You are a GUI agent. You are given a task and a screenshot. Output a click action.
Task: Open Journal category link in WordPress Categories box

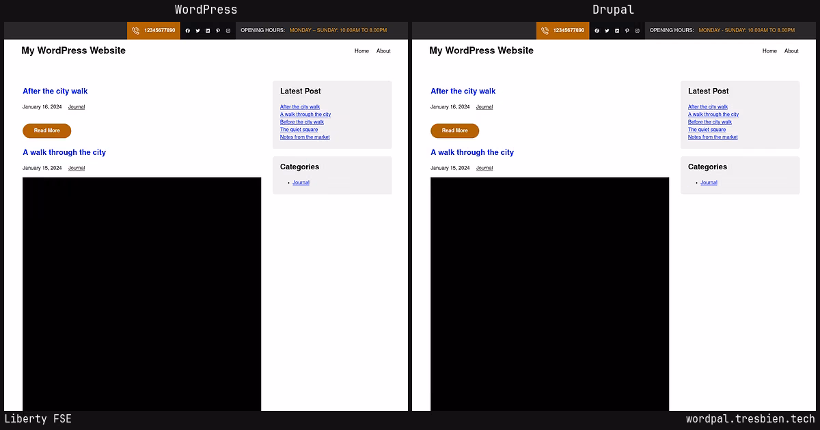click(x=301, y=183)
